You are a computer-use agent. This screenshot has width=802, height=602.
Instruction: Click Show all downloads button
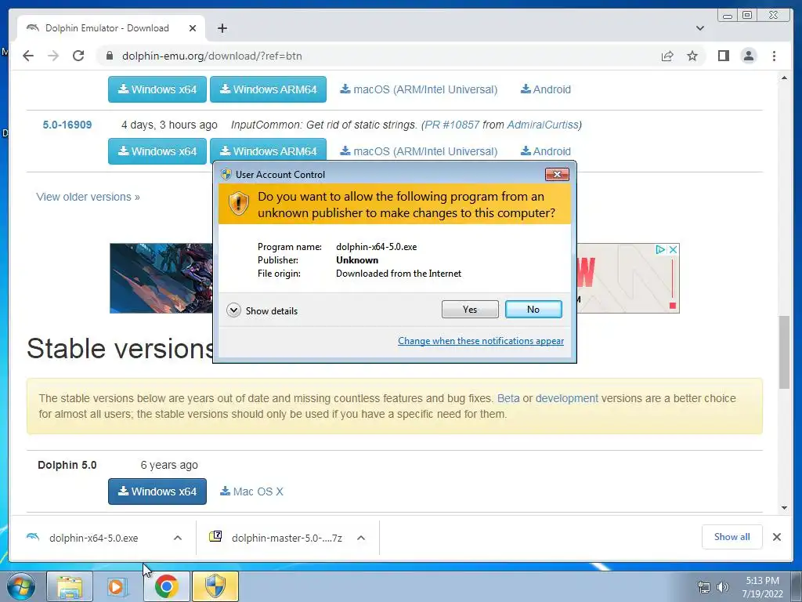tap(732, 537)
